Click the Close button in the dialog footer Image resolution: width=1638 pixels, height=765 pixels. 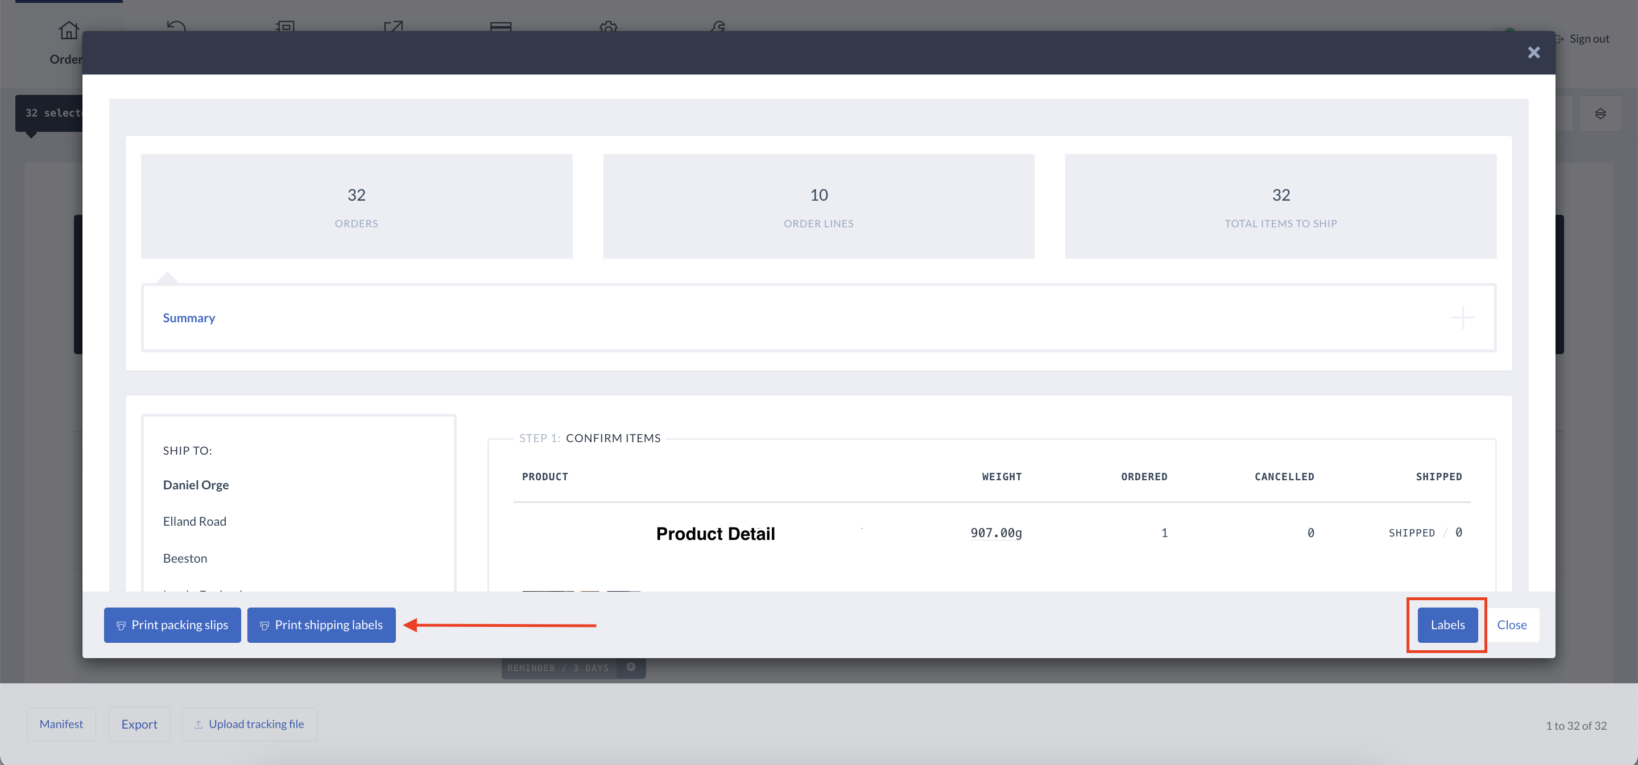pyautogui.click(x=1512, y=625)
